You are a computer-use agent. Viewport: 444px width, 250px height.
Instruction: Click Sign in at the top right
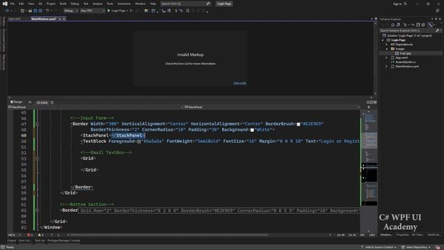[398, 4]
